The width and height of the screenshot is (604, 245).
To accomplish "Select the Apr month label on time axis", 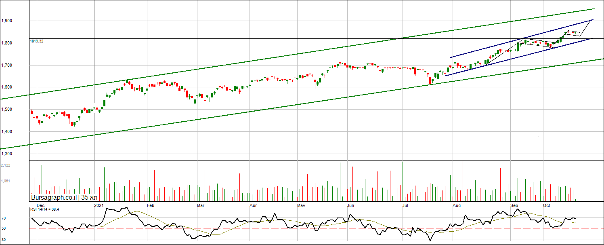I will coord(253,205).
